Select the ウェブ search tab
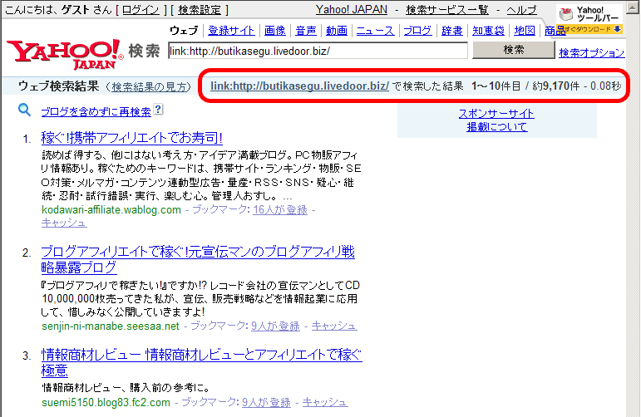Screen dimensions: 641x417 click(x=184, y=30)
